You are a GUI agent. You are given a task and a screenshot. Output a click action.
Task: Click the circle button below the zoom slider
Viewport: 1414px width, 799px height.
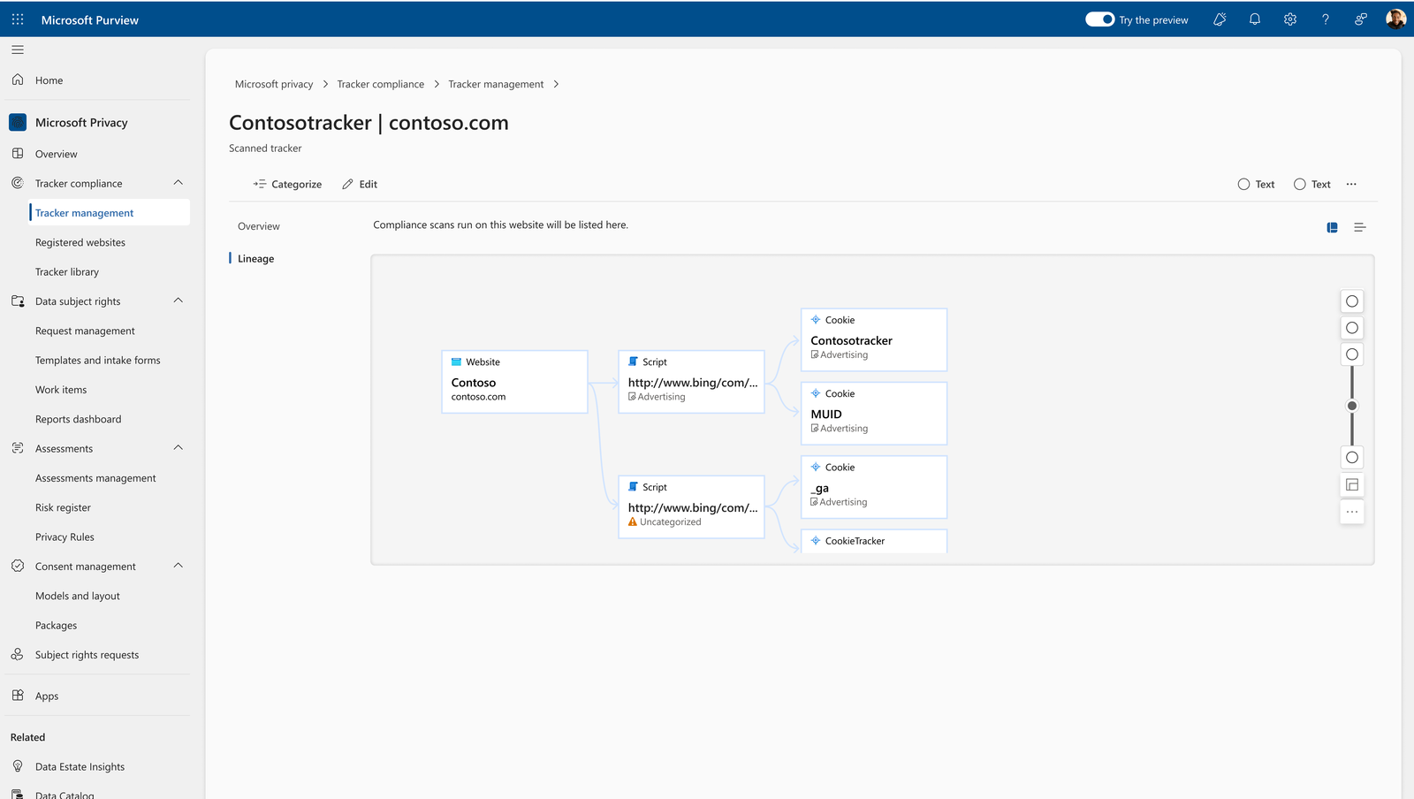(x=1352, y=457)
